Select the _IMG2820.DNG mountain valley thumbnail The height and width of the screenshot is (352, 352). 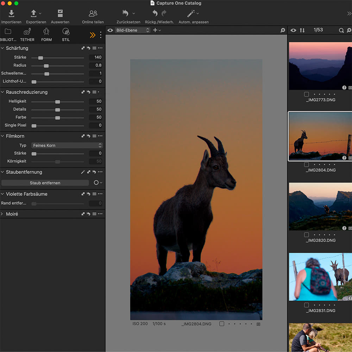[320, 207]
